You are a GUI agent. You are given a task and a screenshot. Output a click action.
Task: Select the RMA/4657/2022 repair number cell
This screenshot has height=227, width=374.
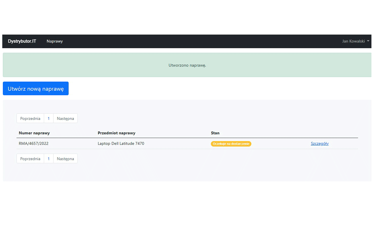pos(34,143)
